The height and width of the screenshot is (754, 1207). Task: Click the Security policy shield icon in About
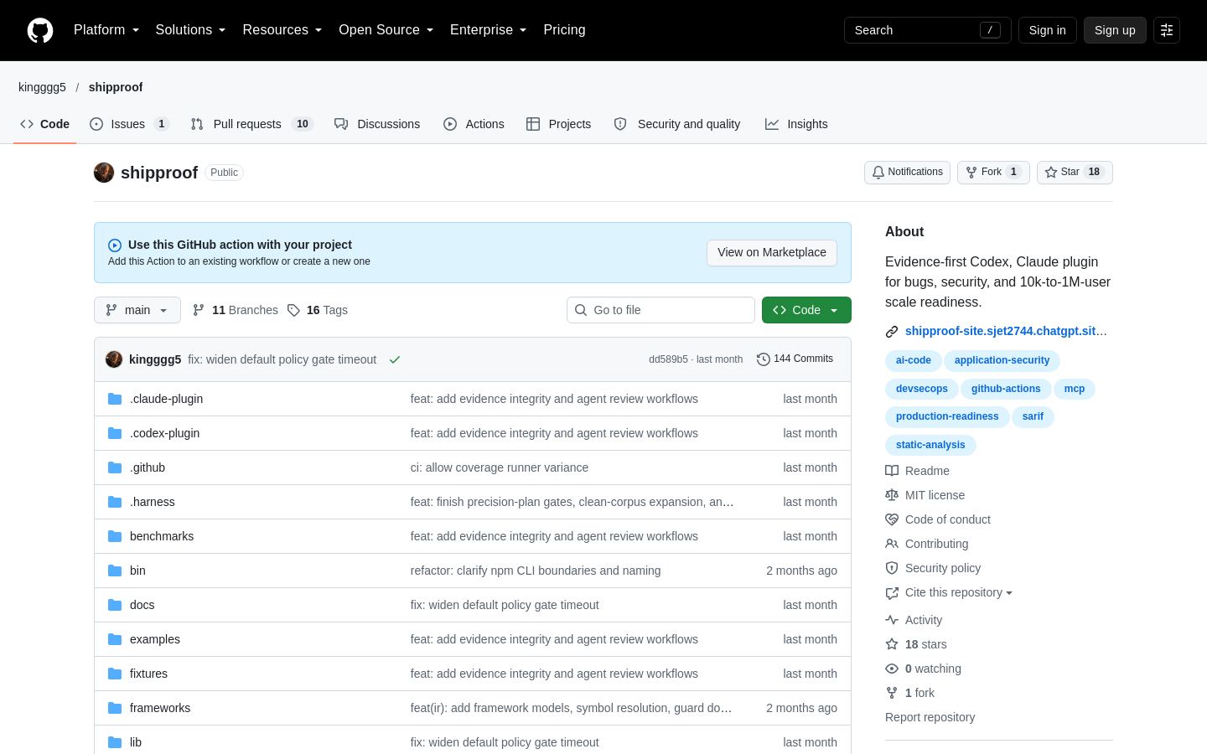click(x=892, y=568)
